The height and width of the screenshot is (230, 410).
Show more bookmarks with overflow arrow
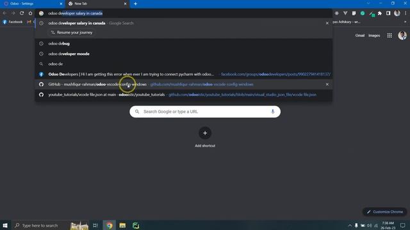pos(406,22)
